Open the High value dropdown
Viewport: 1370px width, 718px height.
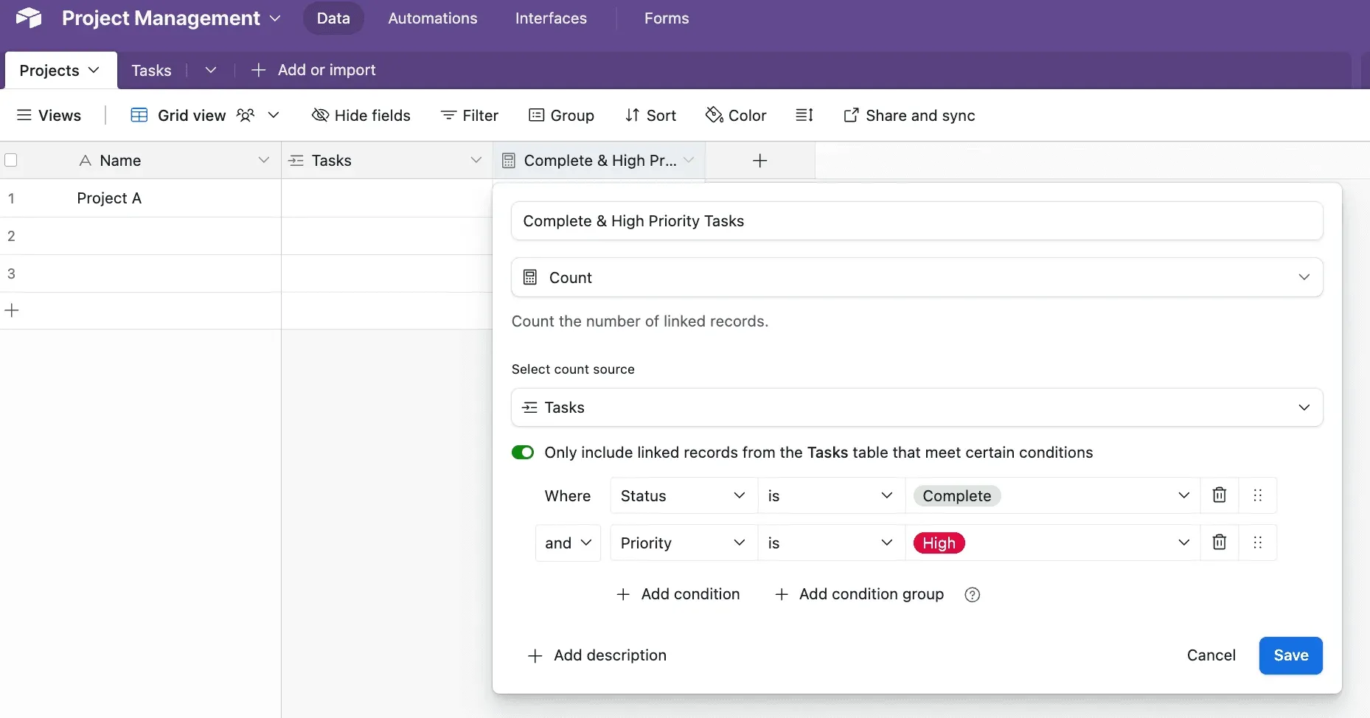point(1053,543)
